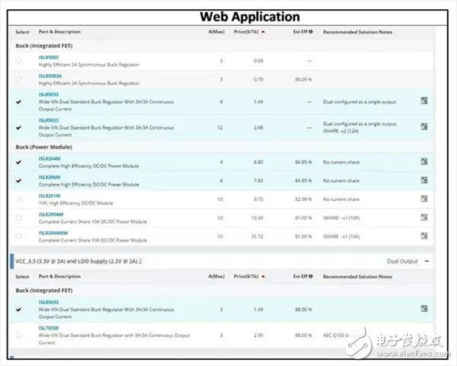Click the ISL8200AMM row document icon

tap(423, 236)
